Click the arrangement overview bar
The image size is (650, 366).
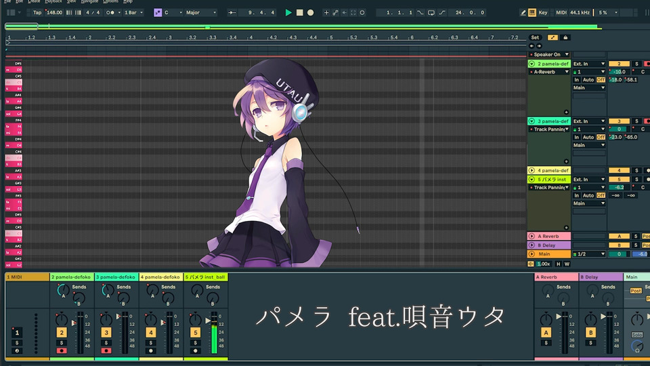[303, 27]
